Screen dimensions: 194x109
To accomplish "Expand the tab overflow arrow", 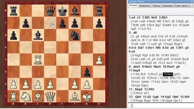I will click(192, 5).
